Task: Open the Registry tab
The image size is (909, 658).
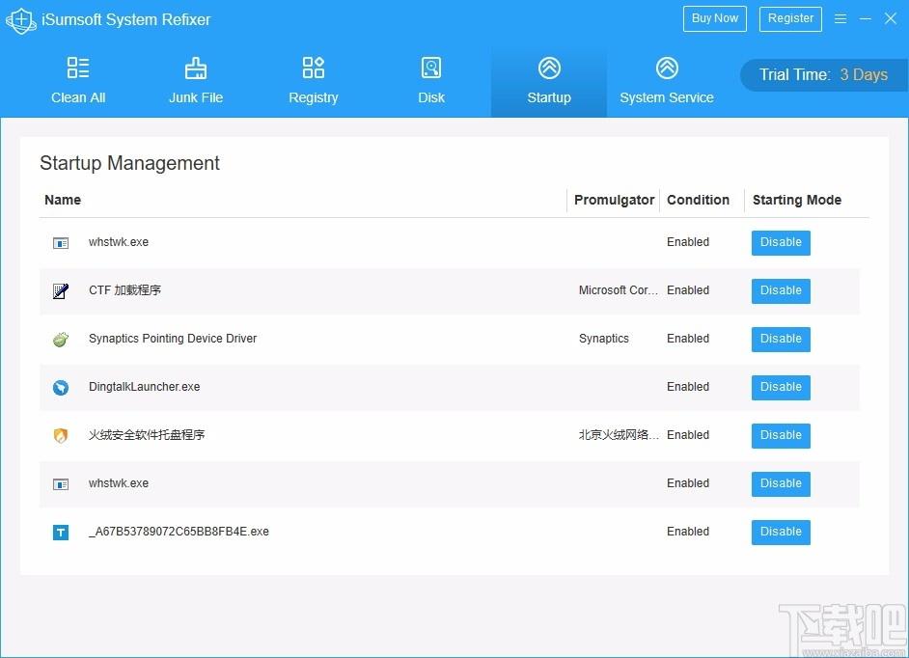Action: pyautogui.click(x=314, y=82)
